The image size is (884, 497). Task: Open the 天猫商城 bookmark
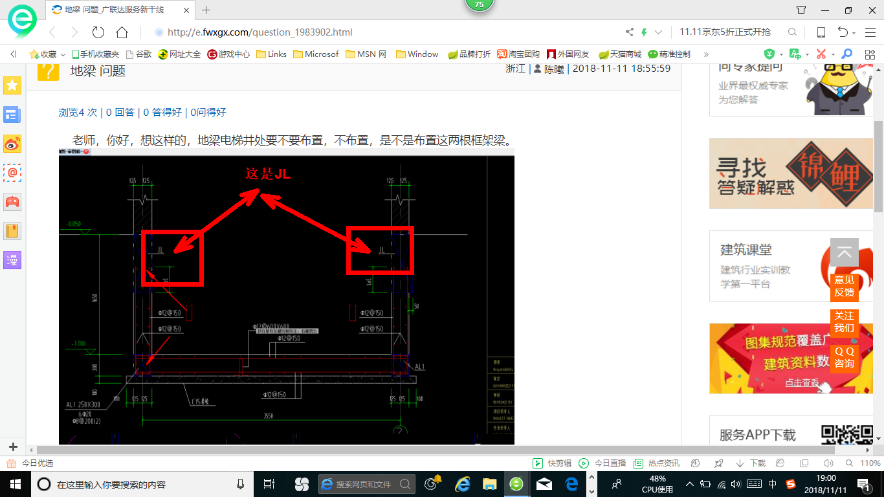(619, 54)
